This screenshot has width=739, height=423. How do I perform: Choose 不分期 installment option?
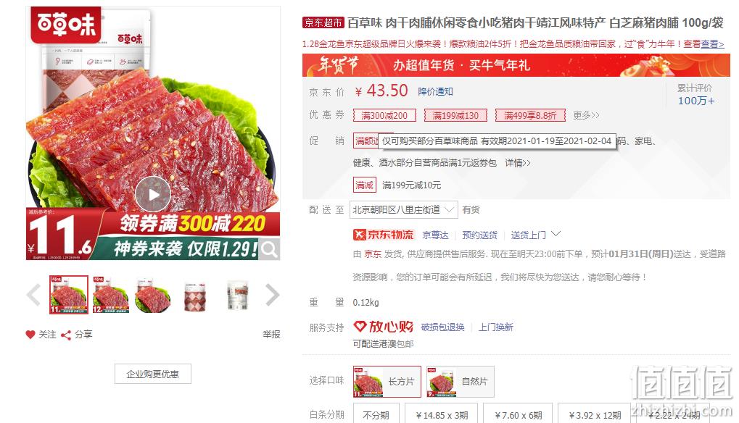[376, 415]
